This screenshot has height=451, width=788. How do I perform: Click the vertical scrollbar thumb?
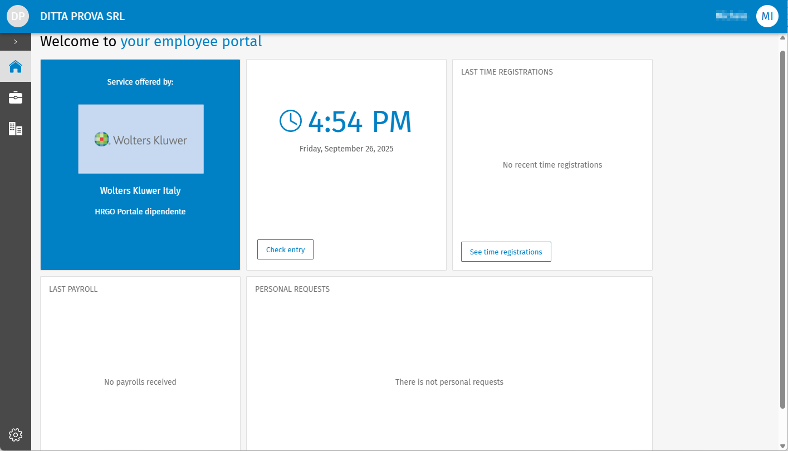coord(782,229)
